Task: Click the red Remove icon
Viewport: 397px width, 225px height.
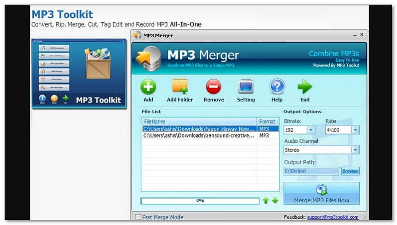Action: [214, 87]
